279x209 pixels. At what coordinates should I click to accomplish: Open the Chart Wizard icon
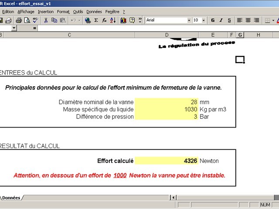coord(123,20)
